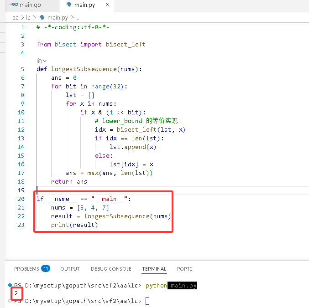309x308 pixels.
Task: Click the blue command success marker in terminal
Action: coord(10,285)
